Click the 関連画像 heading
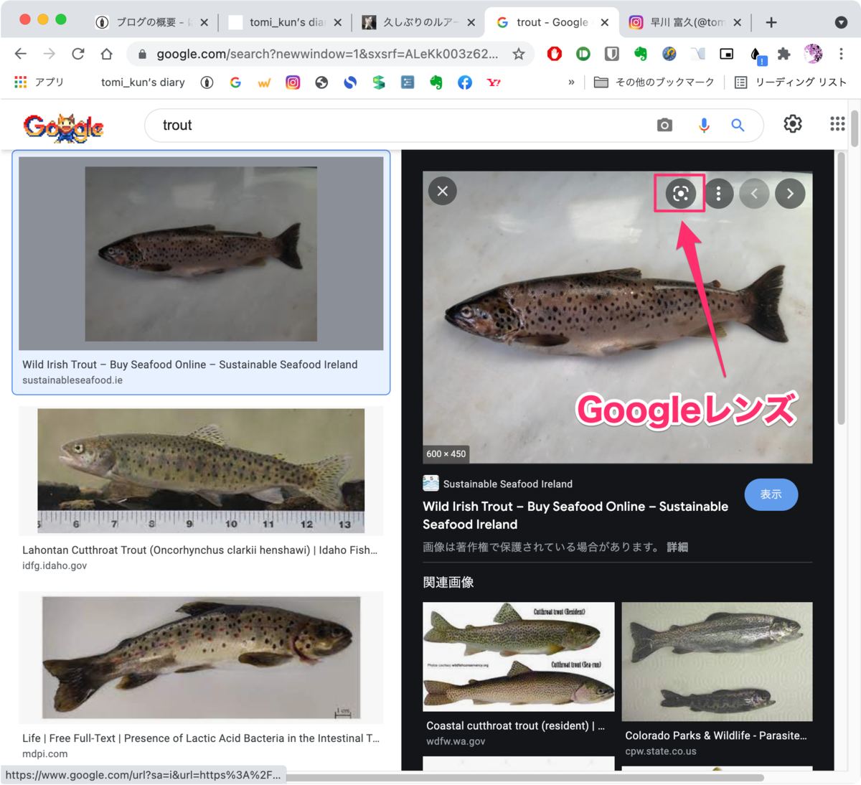861x785 pixels. [448, 582]
